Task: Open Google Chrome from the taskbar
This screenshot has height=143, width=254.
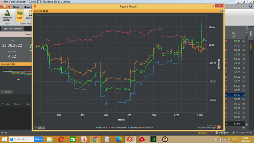Action: [x=96, y=139]
